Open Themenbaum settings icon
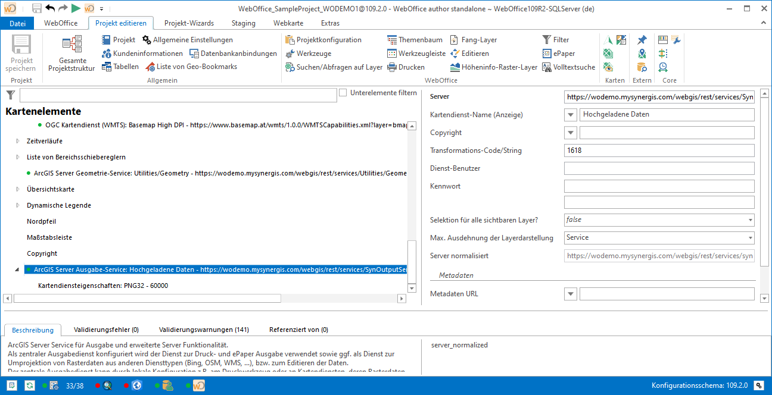The height and width of the screenshot is (395, 772). click(392, 39)
